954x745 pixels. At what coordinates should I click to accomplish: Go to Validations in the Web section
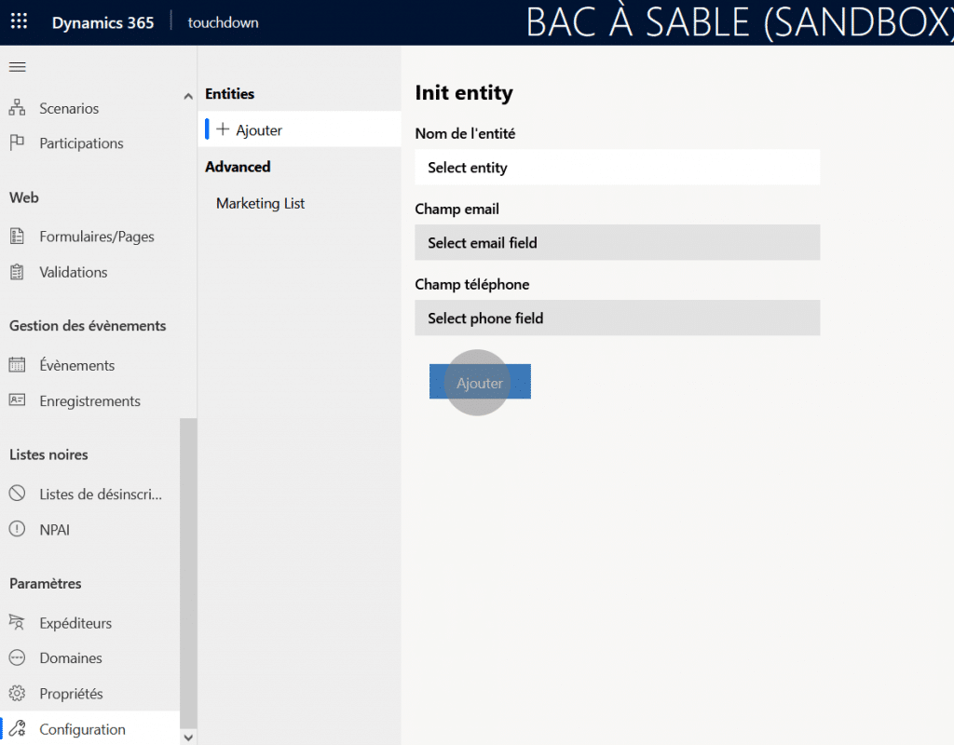pyautogui.click(x=73, y=272)
